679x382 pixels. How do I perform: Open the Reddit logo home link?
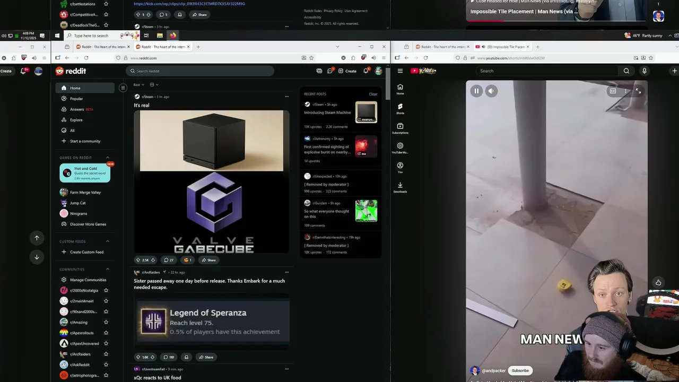click(x=71, y=71)
